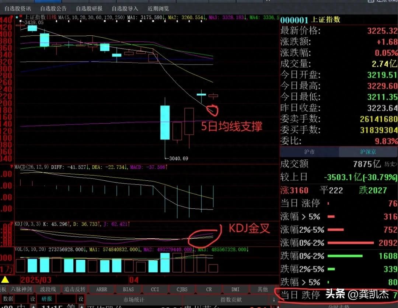Click the down arrow beside 指数贡献
398x308 pixels.
(x=274, y=300)
